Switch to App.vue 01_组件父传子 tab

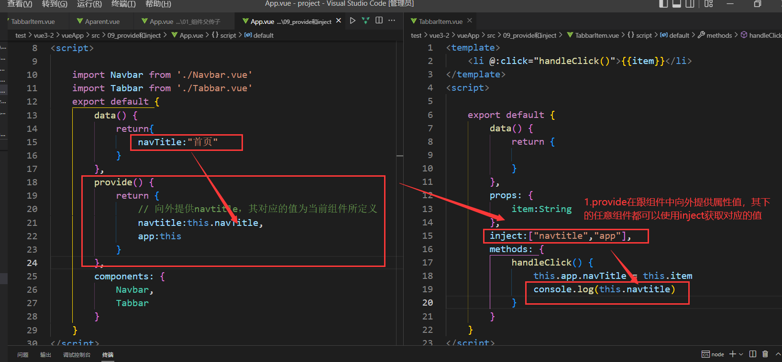[185, 21]
